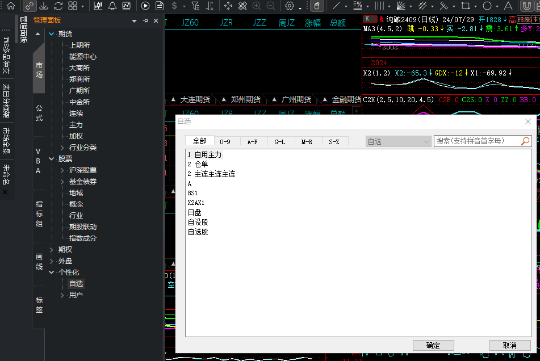Switch to the A-F tab
Viewport: 540px width, 361px height.
click(253, 141)
